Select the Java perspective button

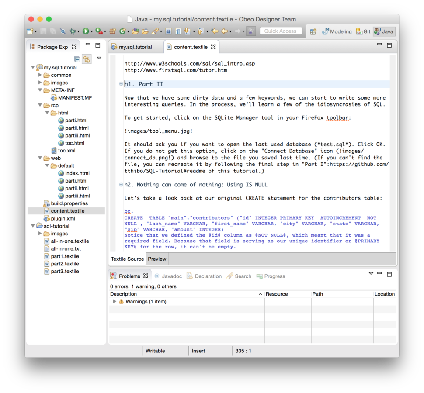[x=384, y=31]
